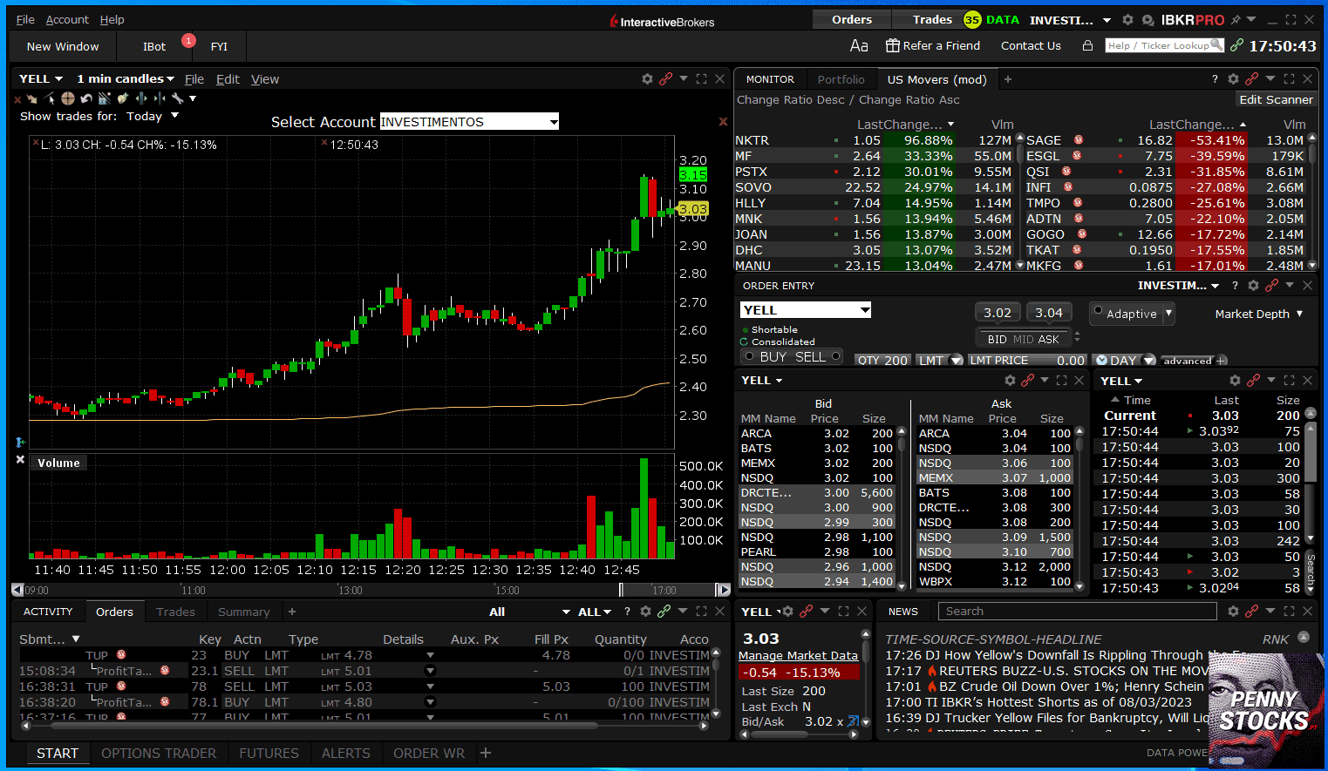The width and height of the screenshot is (1328, 771).
Task: Open the Account menu
Action: click(x=67, y=19)
